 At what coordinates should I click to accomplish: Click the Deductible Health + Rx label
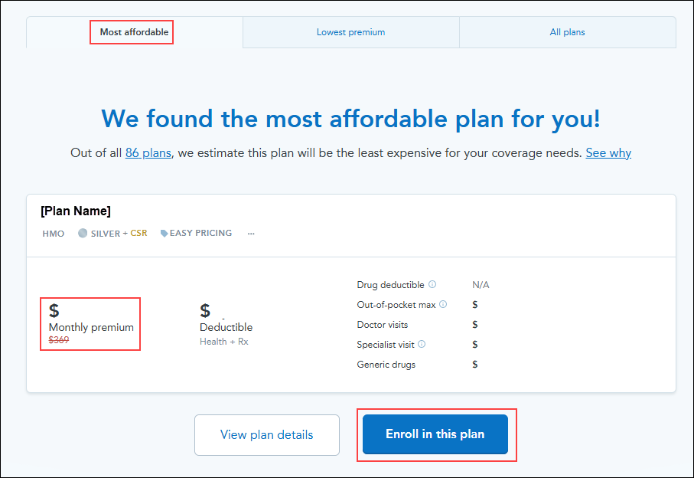tap(224, 342)
